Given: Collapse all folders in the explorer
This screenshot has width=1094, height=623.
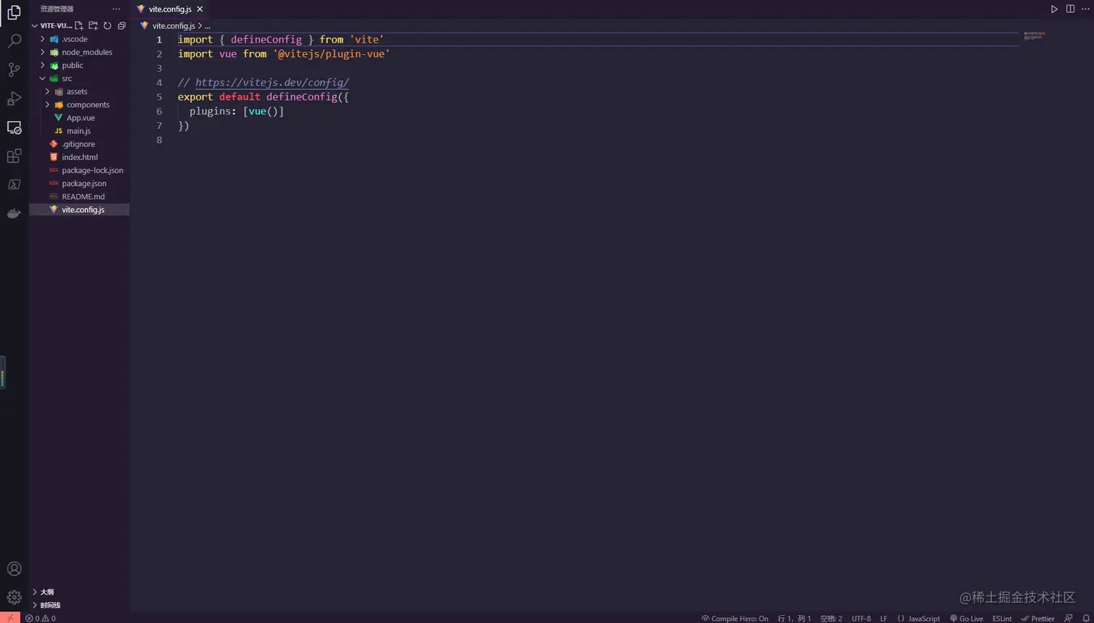Looking at the screenshot, I should pyautogui.click(x=122, y=25).
